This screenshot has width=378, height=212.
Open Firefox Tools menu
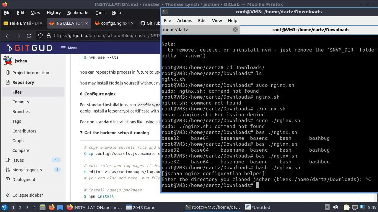[x=100, y=13]
